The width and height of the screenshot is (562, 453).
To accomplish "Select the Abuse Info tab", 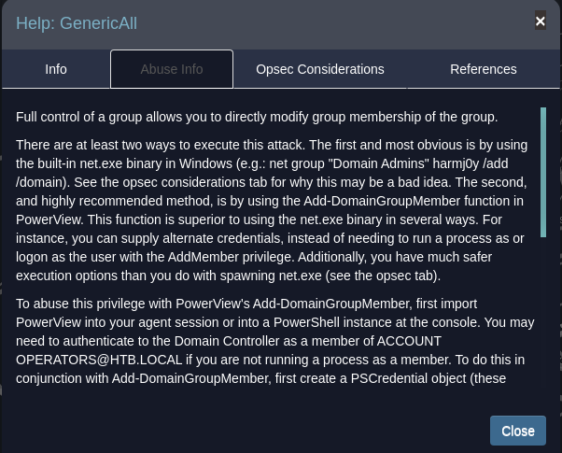I will (172, 69).
